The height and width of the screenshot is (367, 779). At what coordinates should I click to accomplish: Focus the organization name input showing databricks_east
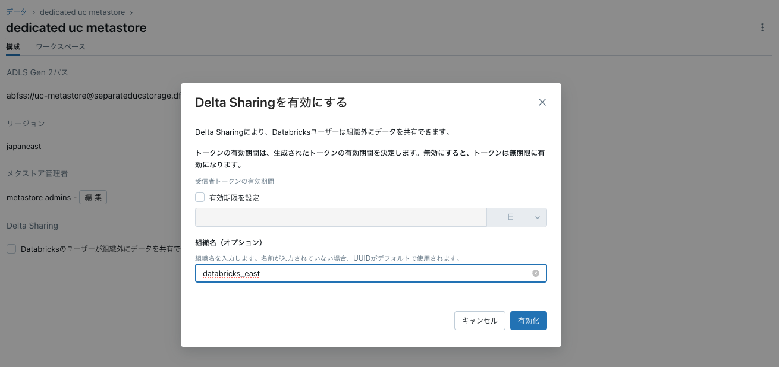click(x=357, y=273)
